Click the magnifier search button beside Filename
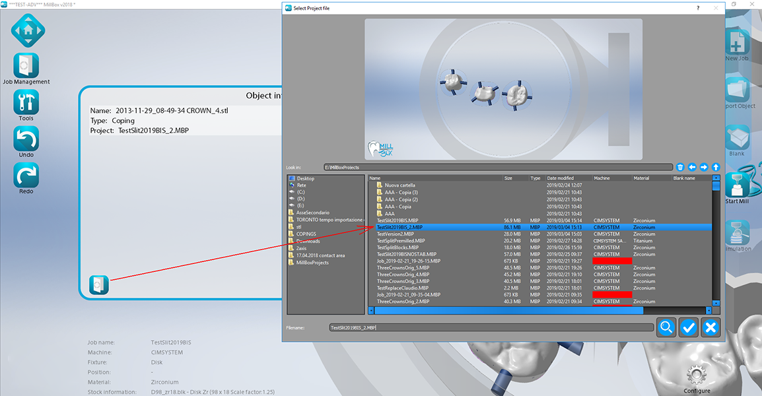 click(x=666, y=327)
